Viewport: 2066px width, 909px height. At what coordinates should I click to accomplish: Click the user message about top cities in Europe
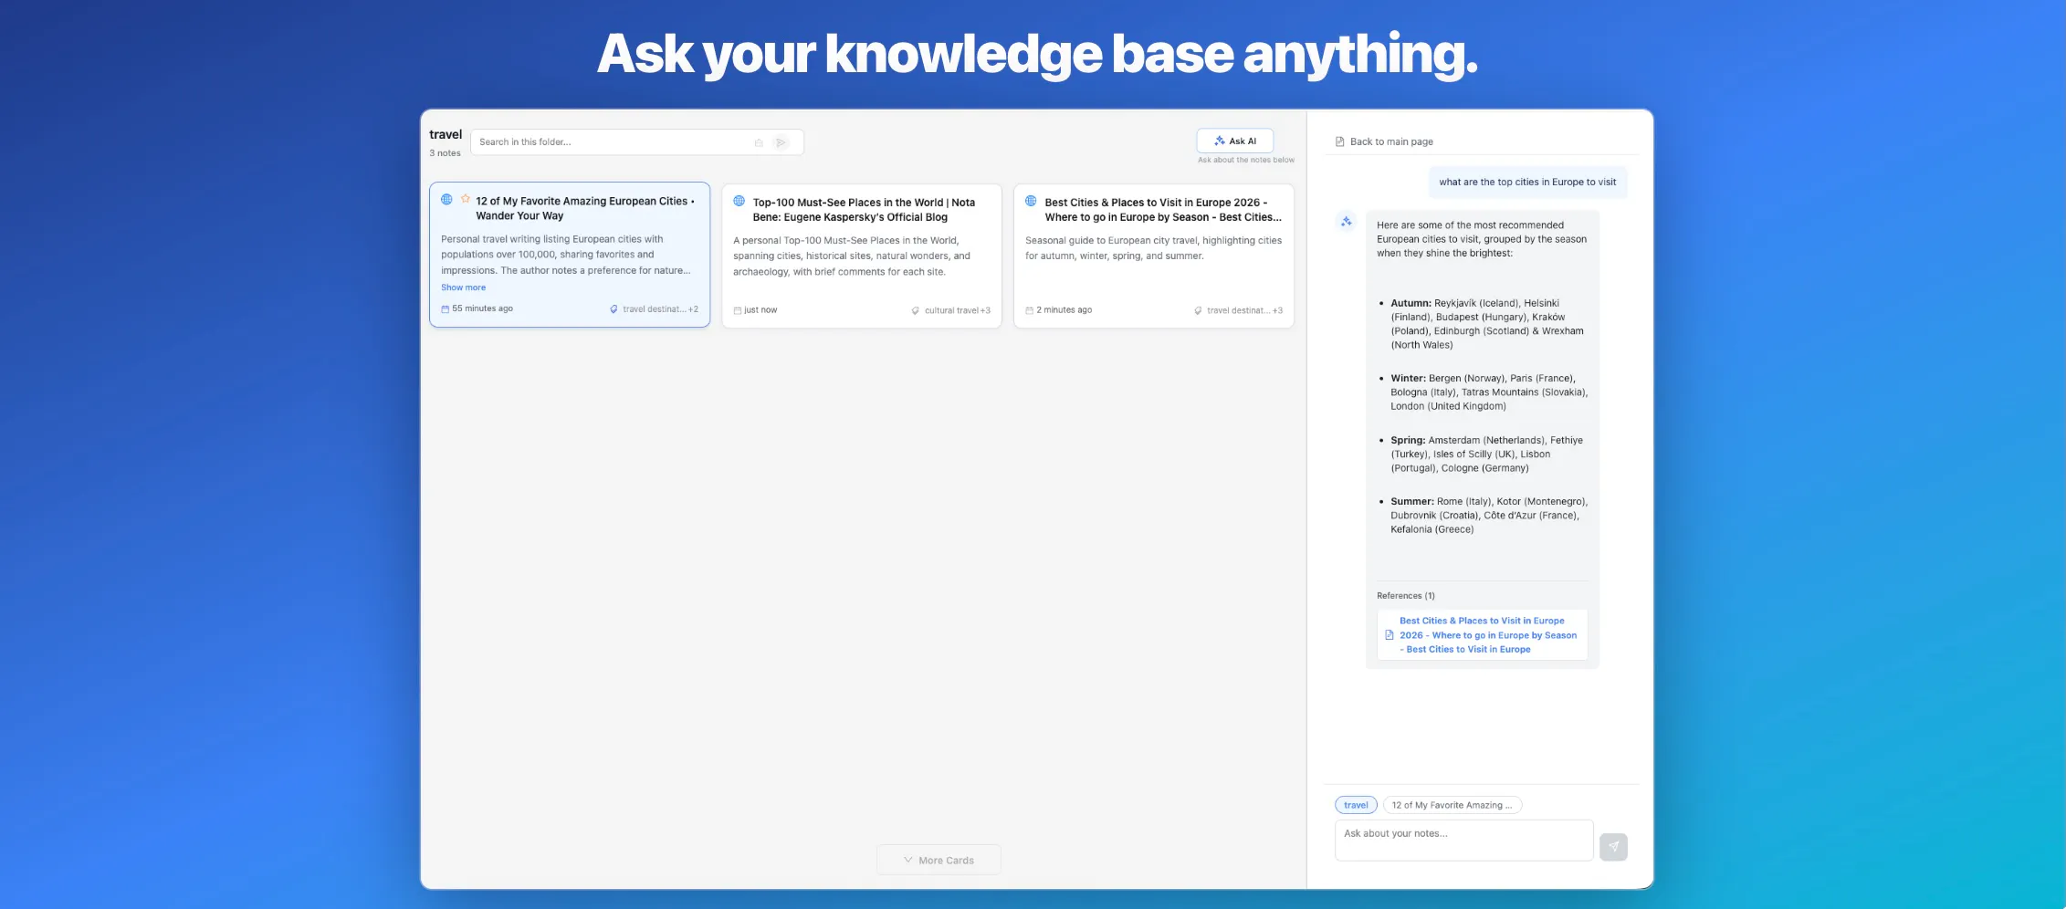(1527, 182)
